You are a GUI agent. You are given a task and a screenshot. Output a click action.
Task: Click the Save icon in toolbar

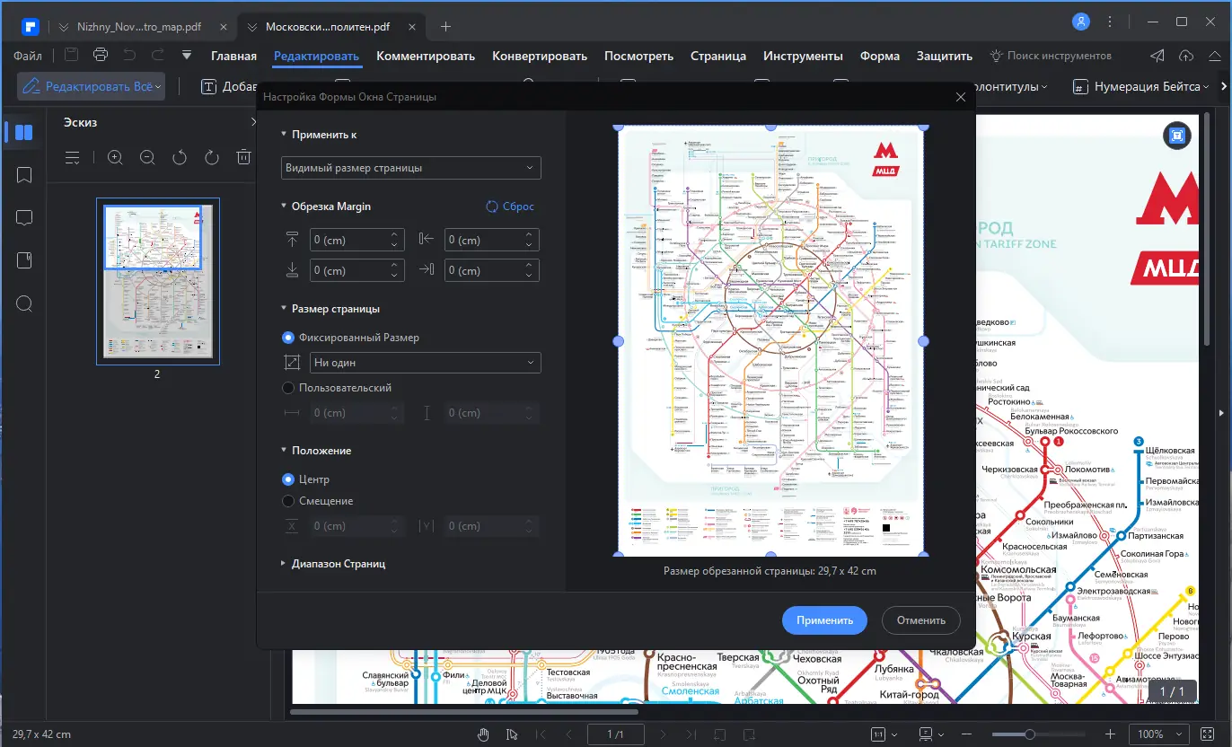click(71, 55)
